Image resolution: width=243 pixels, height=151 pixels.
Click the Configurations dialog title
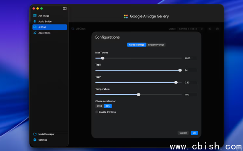(107, 37)
